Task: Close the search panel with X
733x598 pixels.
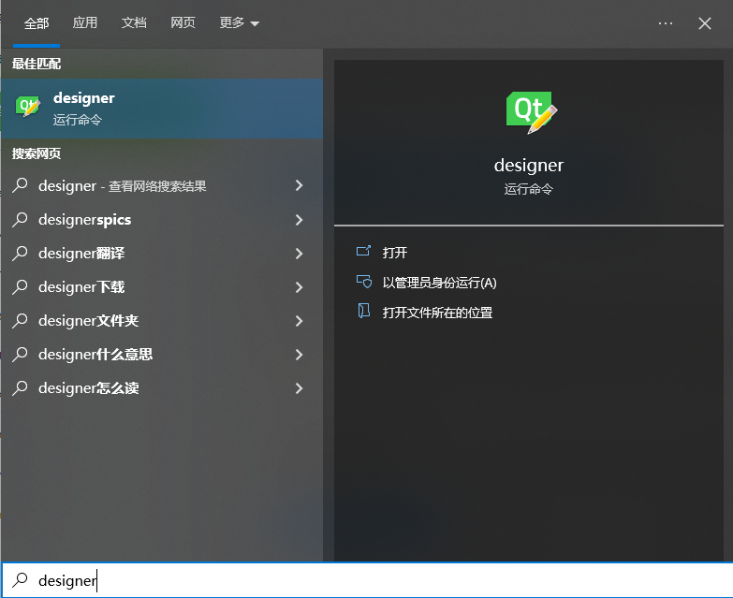Action: pyautogui.click(x=705, y=23)
